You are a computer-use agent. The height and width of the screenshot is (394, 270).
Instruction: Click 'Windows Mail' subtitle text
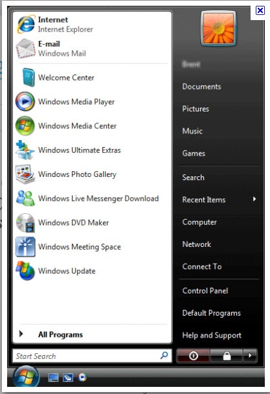[x=62, y=54]
